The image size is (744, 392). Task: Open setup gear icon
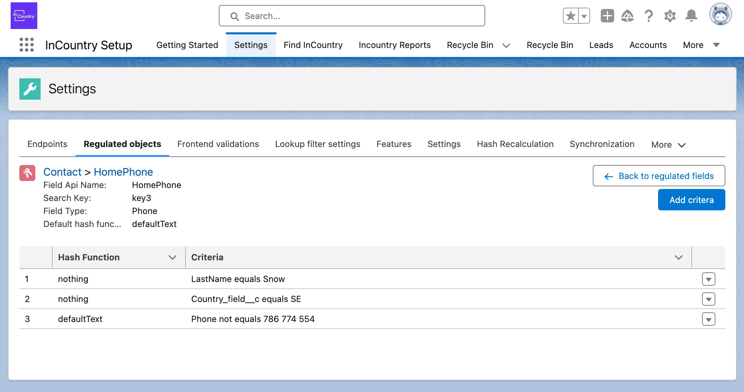pyautogui.click(x=670, y=16)
